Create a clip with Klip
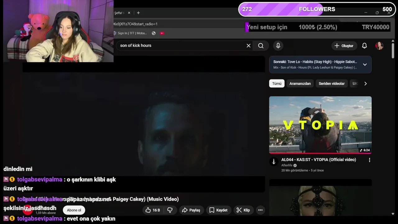Screen dimensions: 398x224 pos(243,210)
